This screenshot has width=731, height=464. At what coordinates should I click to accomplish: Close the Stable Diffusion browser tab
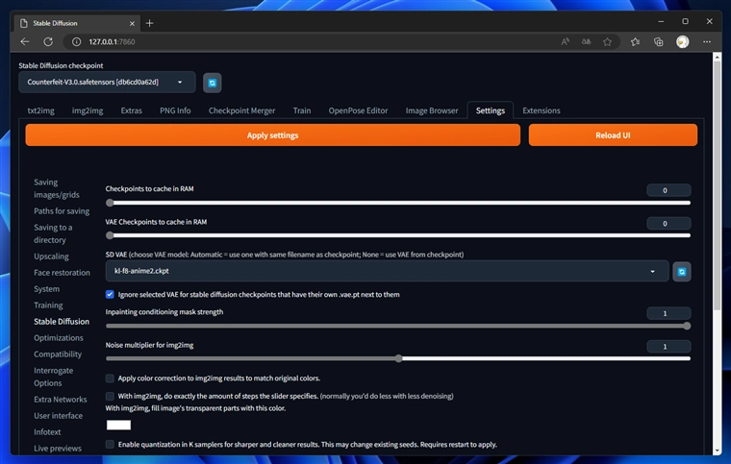click(x=132, y=23)
